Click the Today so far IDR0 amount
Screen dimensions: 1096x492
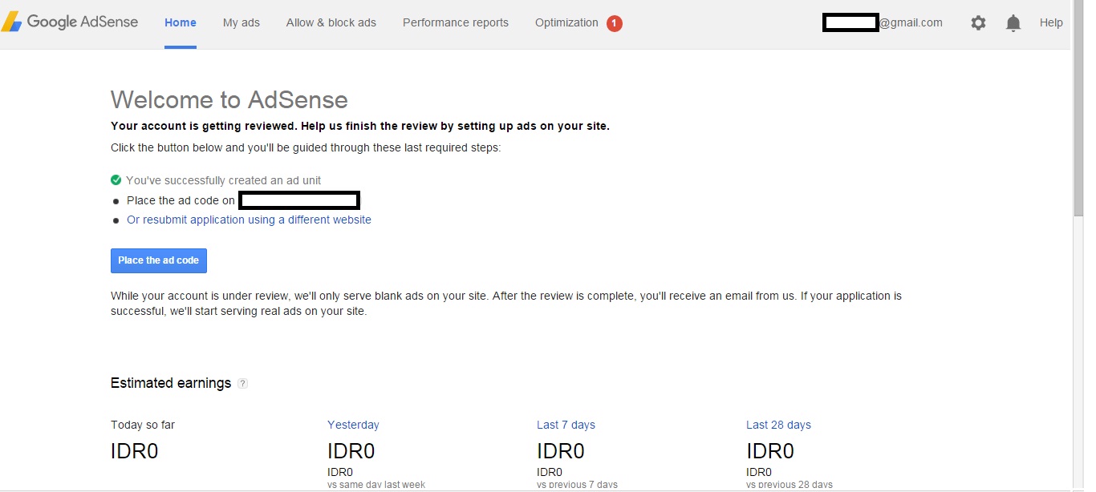[x=133, y=450]
